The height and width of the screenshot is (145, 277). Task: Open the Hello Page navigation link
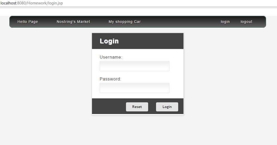click(x=28, y=22)
